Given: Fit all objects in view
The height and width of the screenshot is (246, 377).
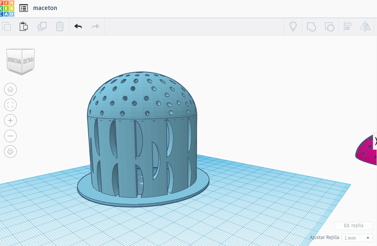Looking at the screenshot, I should pyautogui.click(x=10, y=105).
